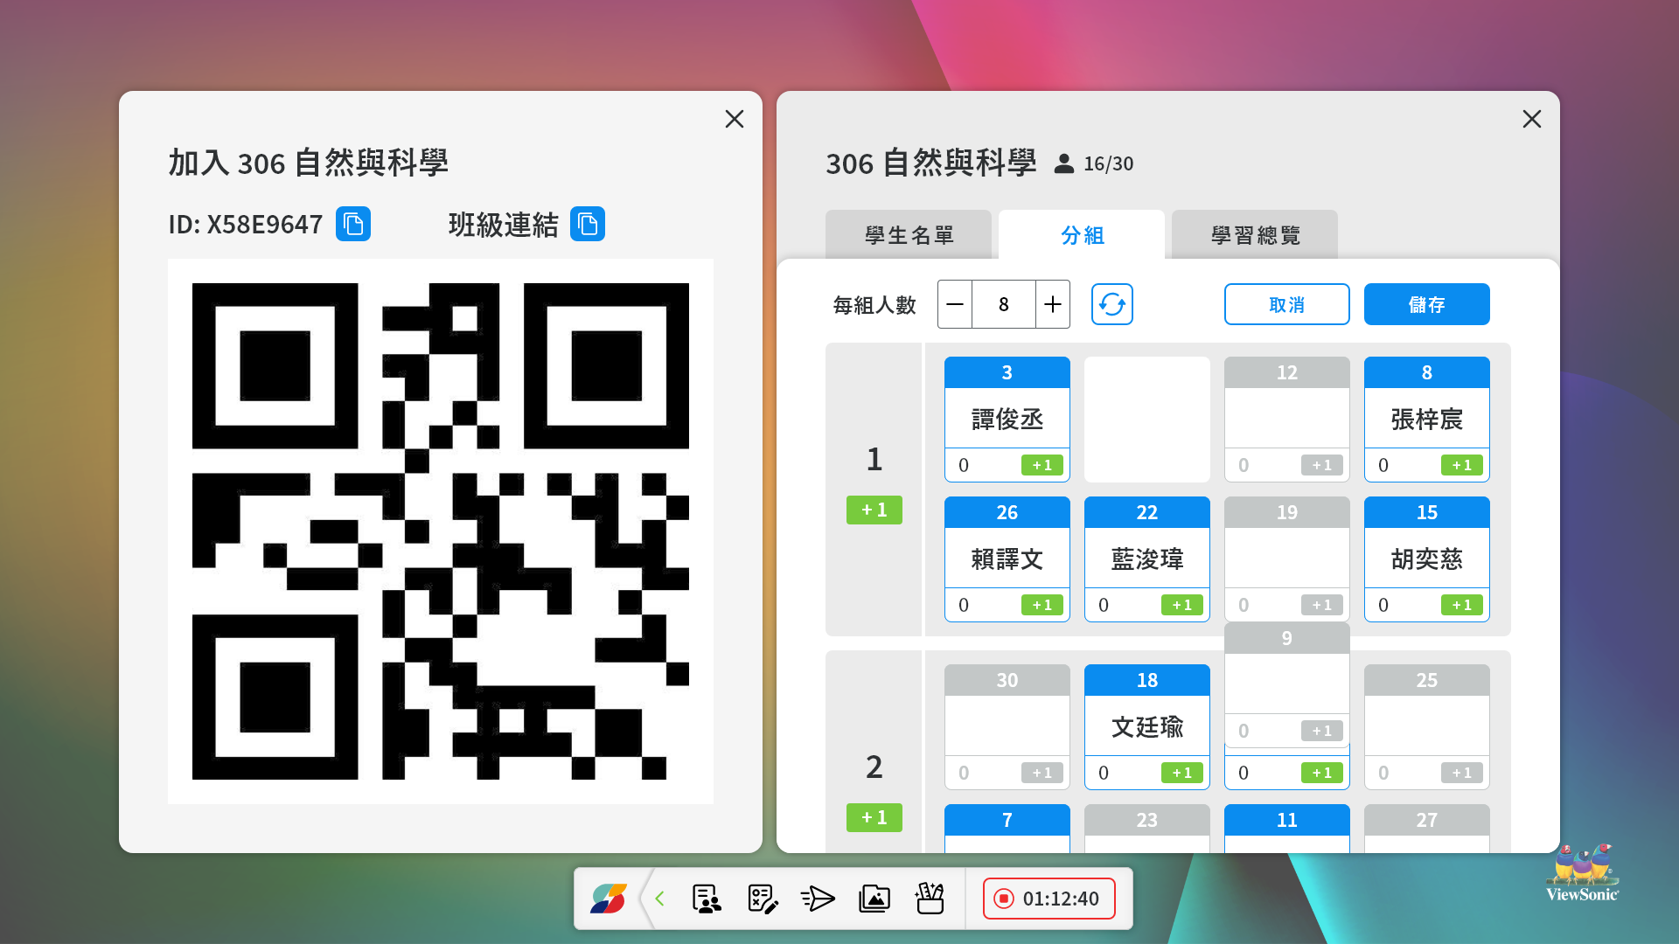Open the toolbox icon in toolbar

click(x=930, y=899)
